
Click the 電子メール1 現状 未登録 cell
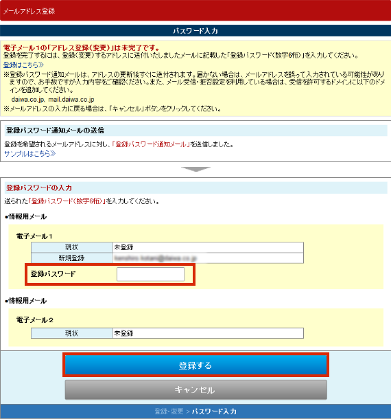[208, 247]
